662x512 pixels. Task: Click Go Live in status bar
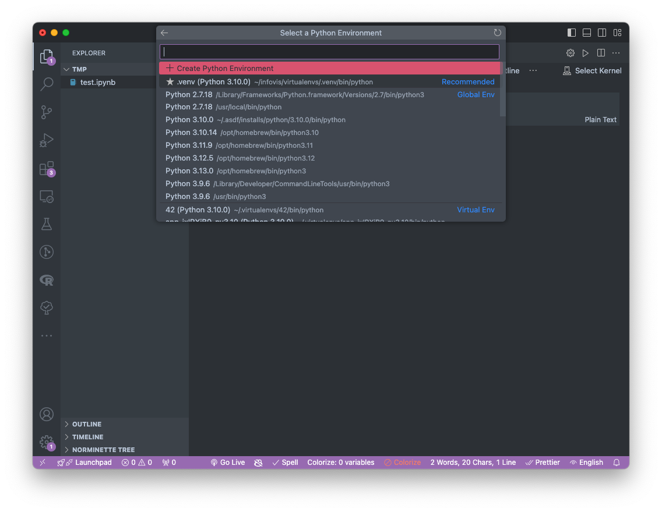[x=227, y=463]
